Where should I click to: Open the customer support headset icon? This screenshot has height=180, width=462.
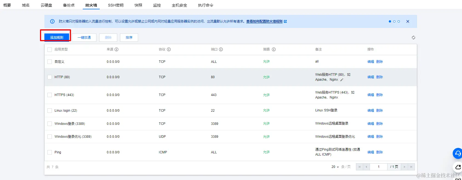(x=458, y=153)
